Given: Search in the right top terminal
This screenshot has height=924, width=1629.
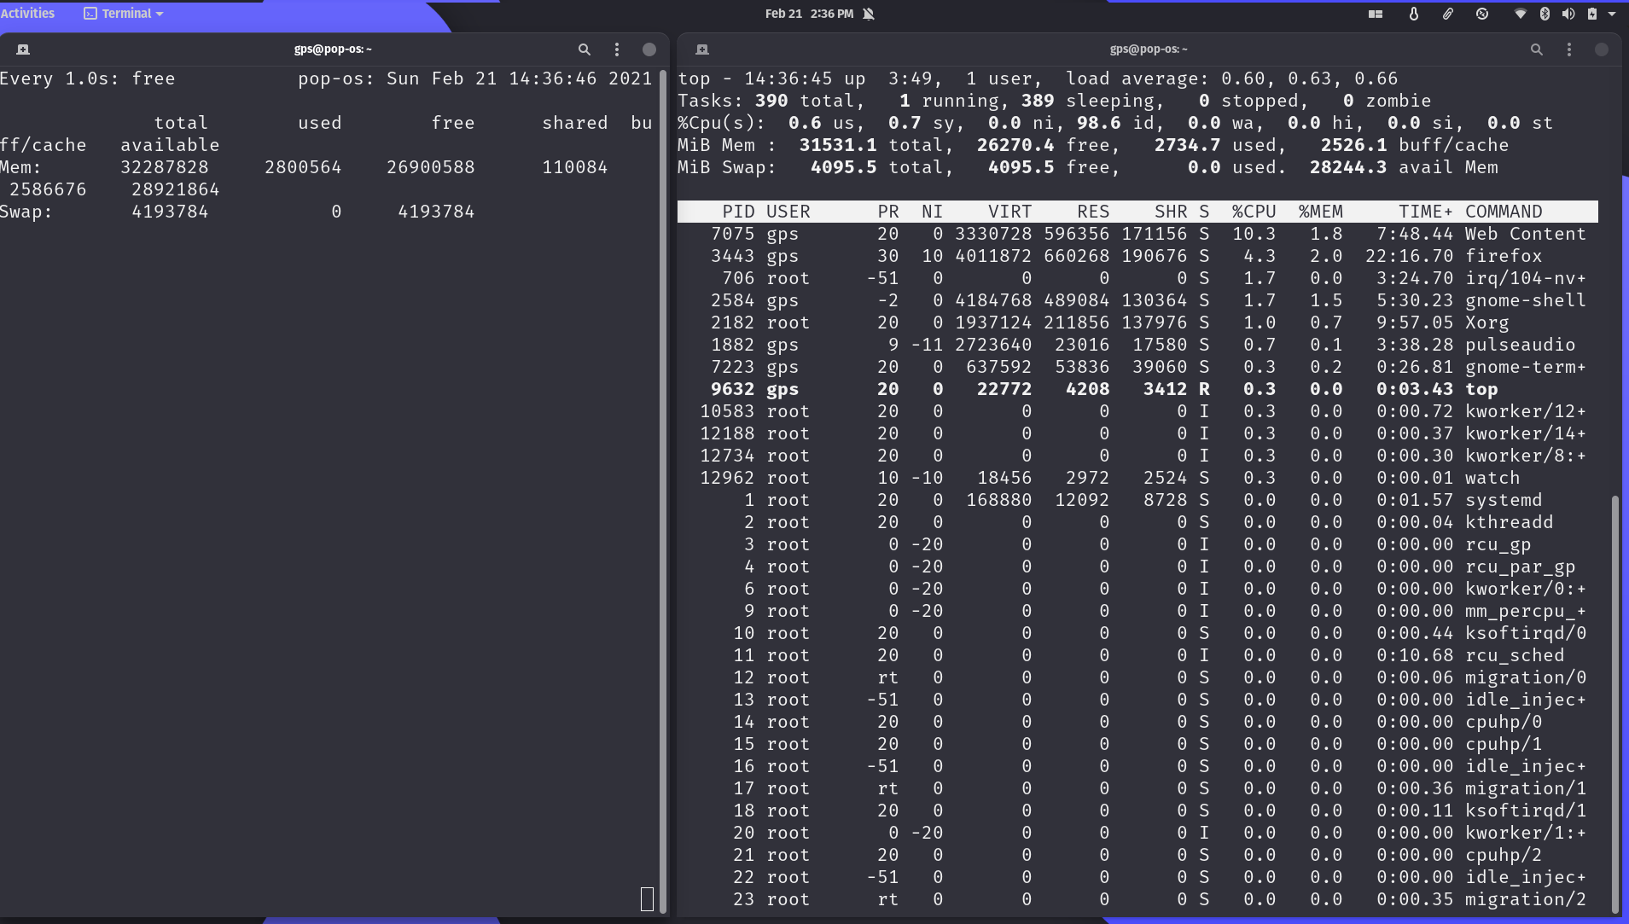Looking at the screenshot, I should point(1537,49).
